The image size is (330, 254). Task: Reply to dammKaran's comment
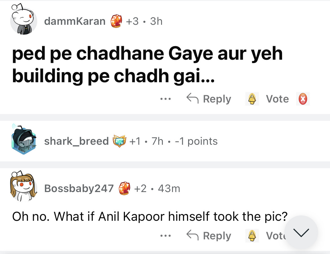pos(209,99)
